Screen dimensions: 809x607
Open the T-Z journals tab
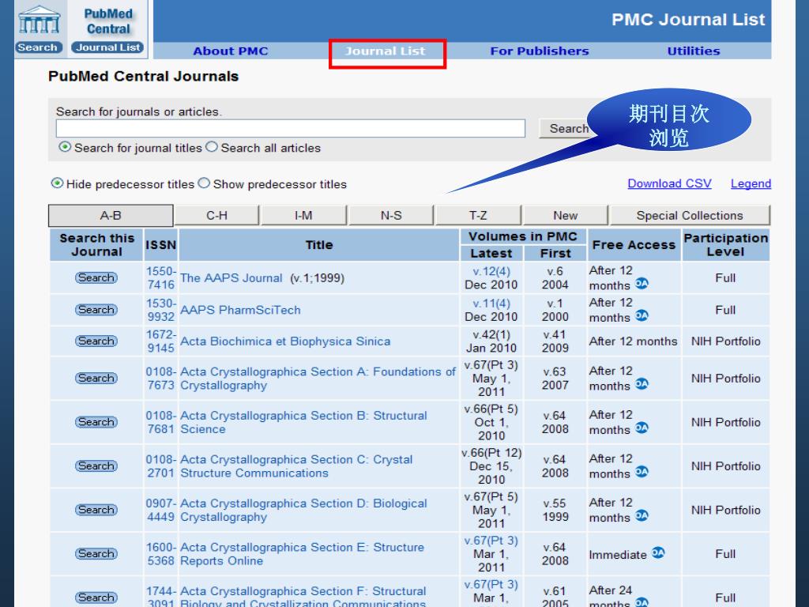(478, 216)
